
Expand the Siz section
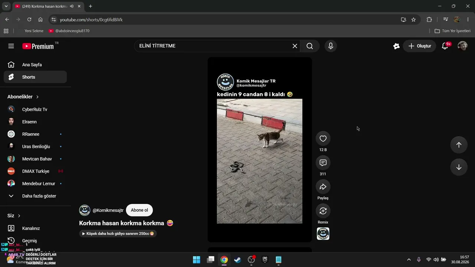[x=14, y=215]
